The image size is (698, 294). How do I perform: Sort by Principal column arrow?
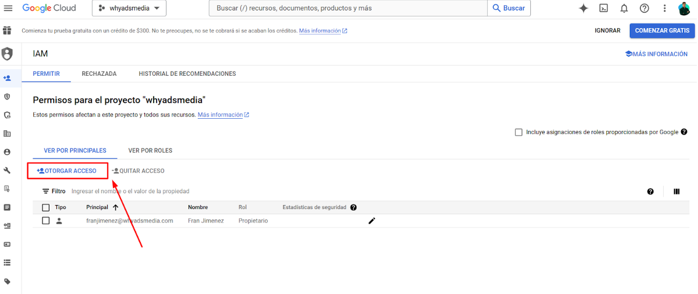click(115, 207)
